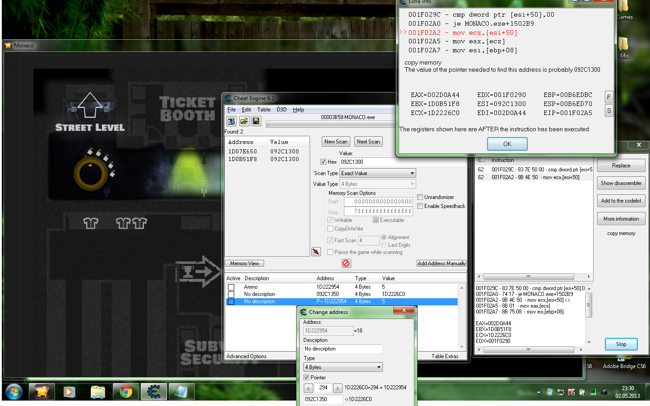The image size is (650, 406).
Task: Click the red arrow add-to-address-list icon
Action: [316, 251]
